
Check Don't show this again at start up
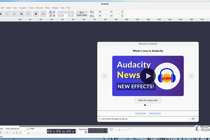[100, 119]
